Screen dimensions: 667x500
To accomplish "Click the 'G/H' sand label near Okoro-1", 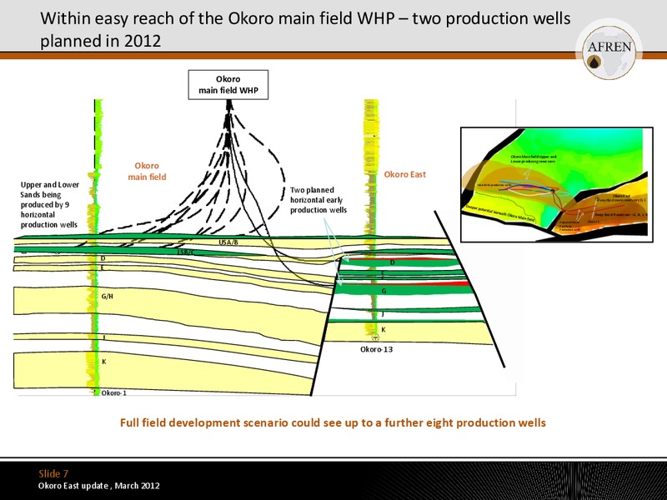I will (x=108, y=297).
